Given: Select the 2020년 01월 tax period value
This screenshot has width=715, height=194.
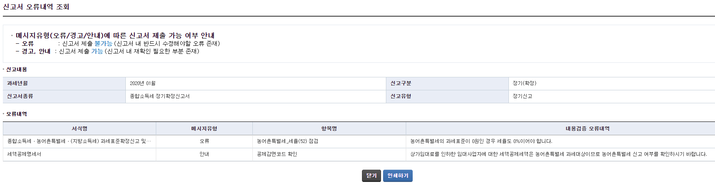Looking at the screenshot, I should (142, 83).
